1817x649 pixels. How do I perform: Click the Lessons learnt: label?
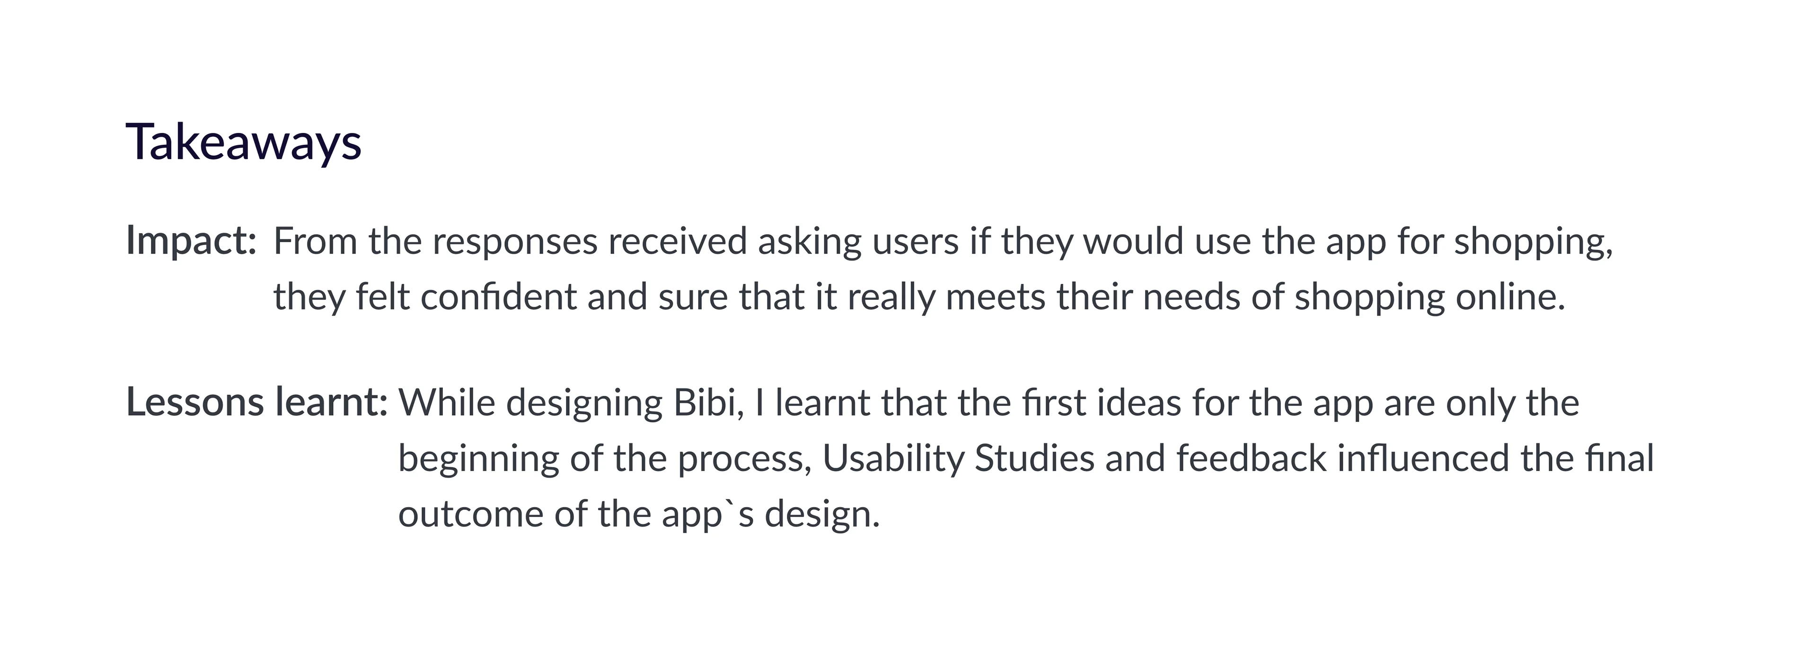[257, 403]
